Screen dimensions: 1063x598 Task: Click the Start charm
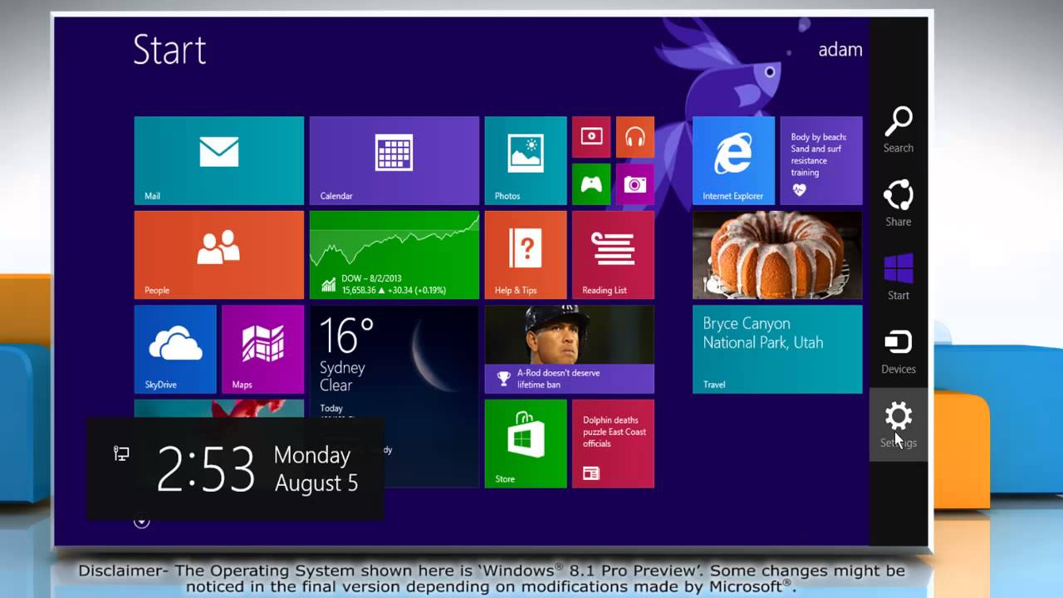tap(899, 277)
